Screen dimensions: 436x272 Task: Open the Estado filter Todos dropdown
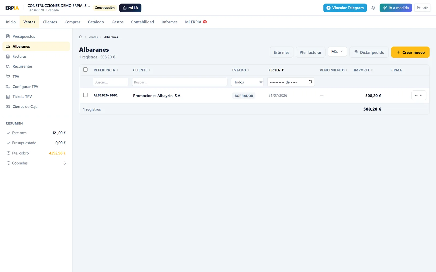click(x=247, y=82)
